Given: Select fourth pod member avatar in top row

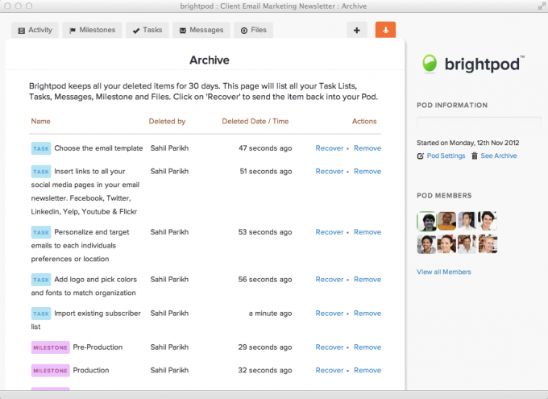Looking at the screenshot, I should point(488,221).
